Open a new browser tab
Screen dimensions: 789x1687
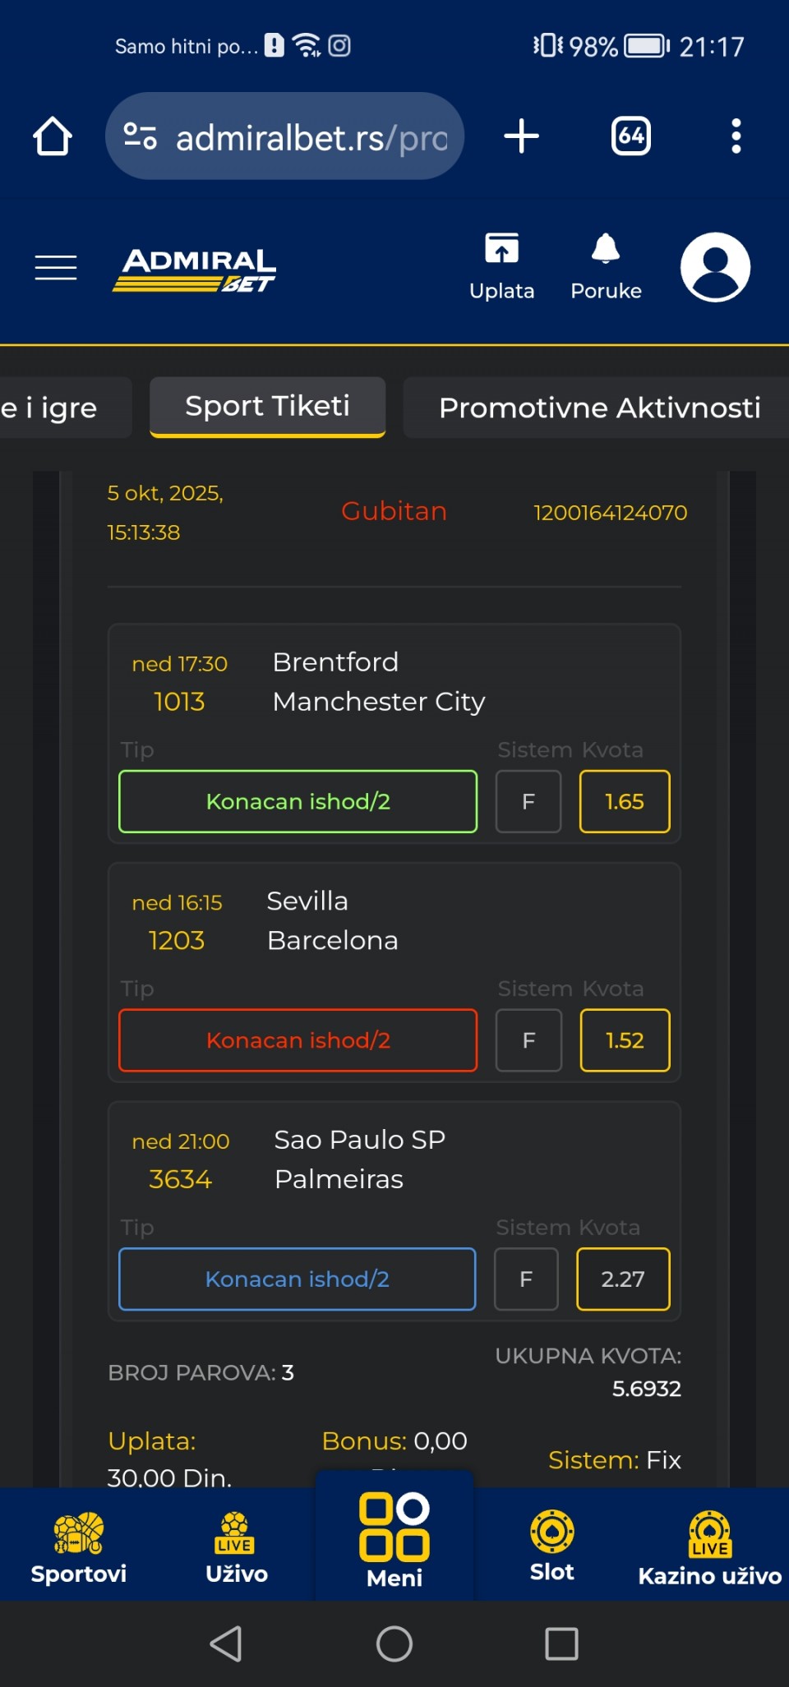[x=522, y=136]
